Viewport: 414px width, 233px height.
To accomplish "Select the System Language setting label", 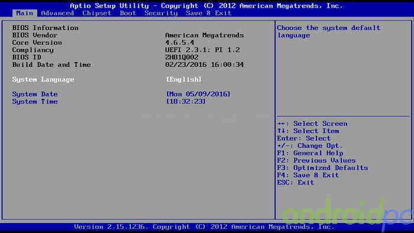I will click(43, 79).
